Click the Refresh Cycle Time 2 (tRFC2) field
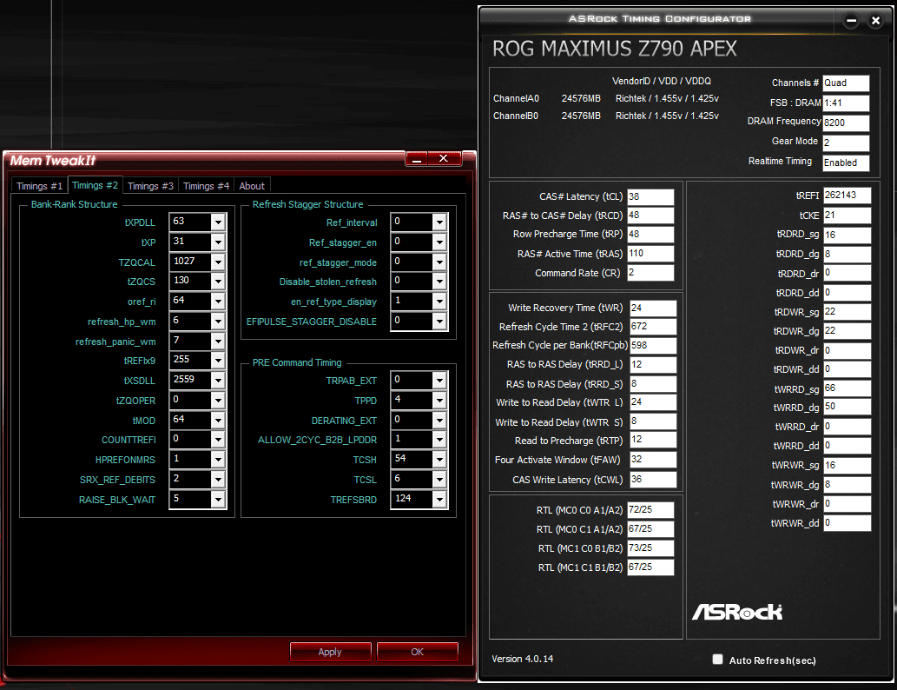The width and height of the screenshot is (897, 690). [653, 327]
